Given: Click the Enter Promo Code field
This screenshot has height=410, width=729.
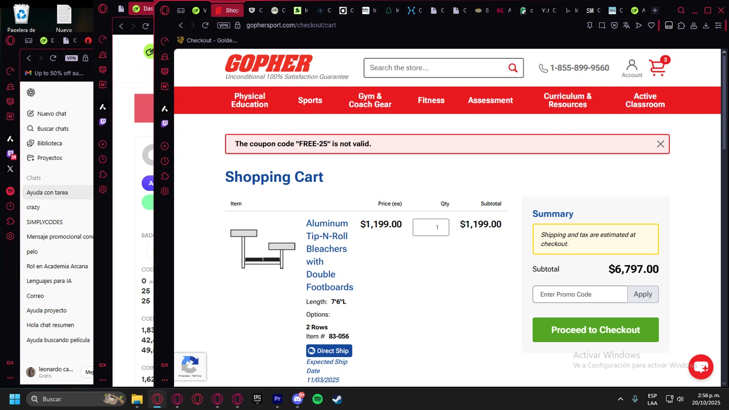Looking at the screenshot, I should 580,294.
